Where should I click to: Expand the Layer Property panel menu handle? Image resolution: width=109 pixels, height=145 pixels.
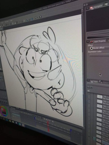pyautogui.click(x=88, y=42)
